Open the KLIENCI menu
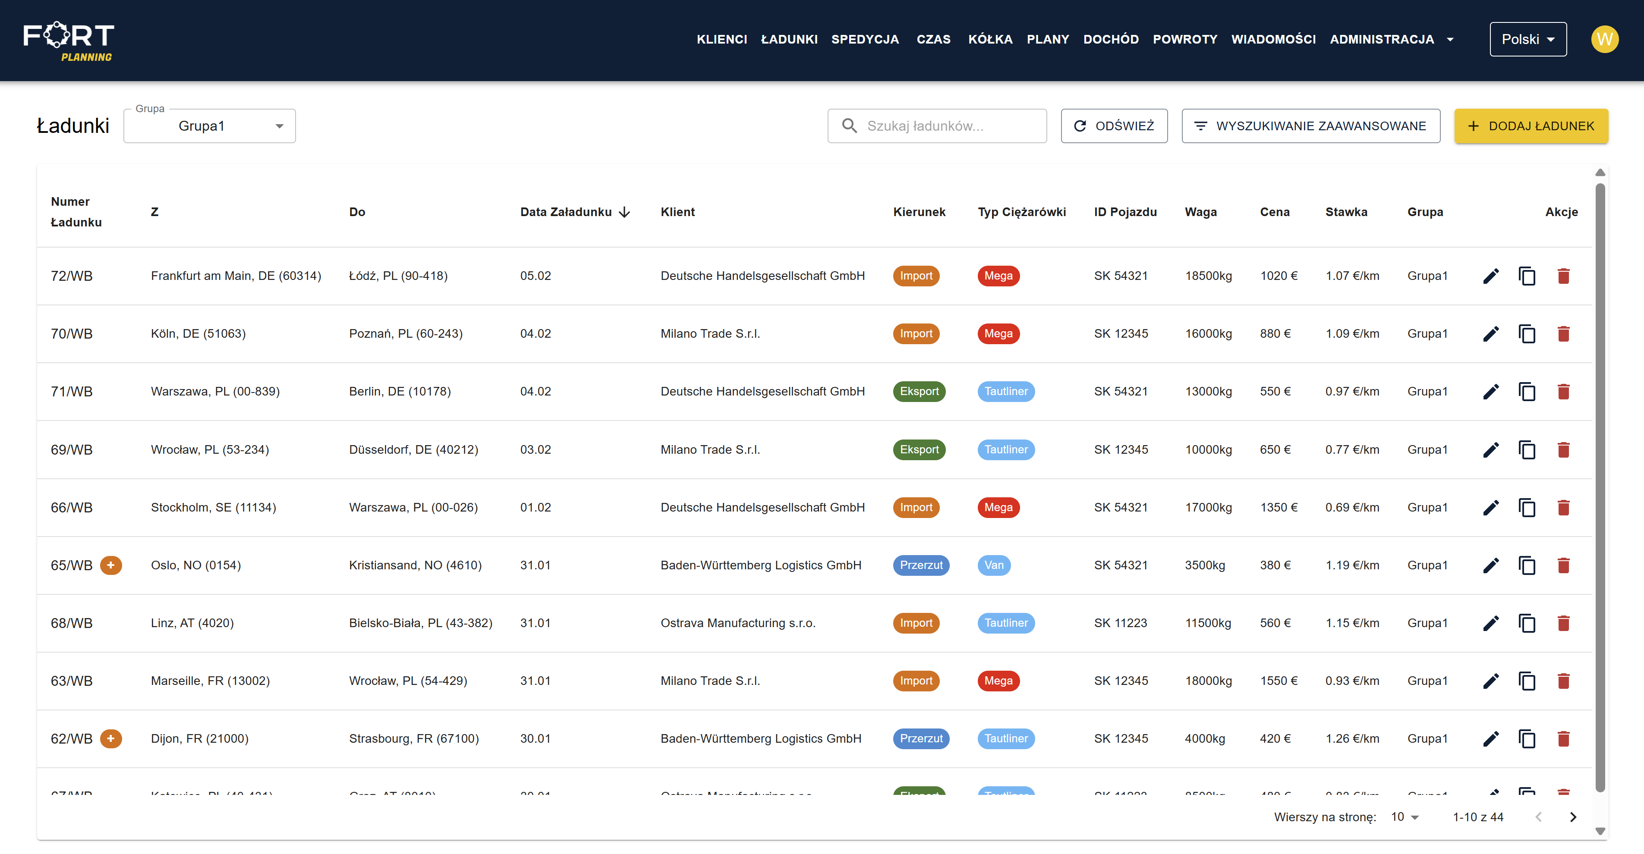Image resolution: width=1644 pixels, height=854 pixels. (x=722, y=39)
